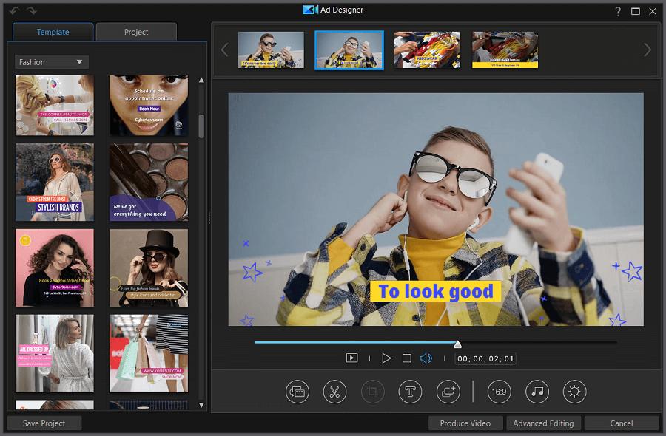Image resolution: width=666 pixels, height=436 pixels.
Task: Open background music options via note icon
Action: click(x=536, y=392)
